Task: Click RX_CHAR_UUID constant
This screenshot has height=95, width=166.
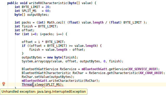Action: pos(150,73)
